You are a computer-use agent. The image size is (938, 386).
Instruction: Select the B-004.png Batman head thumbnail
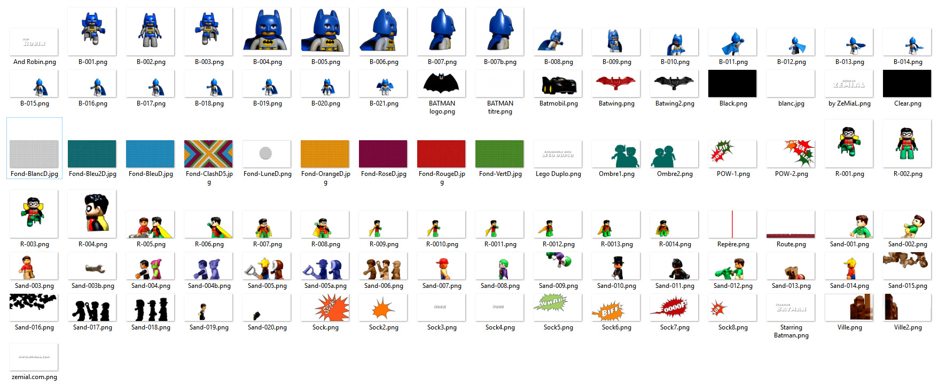click(x=267, y=31)
